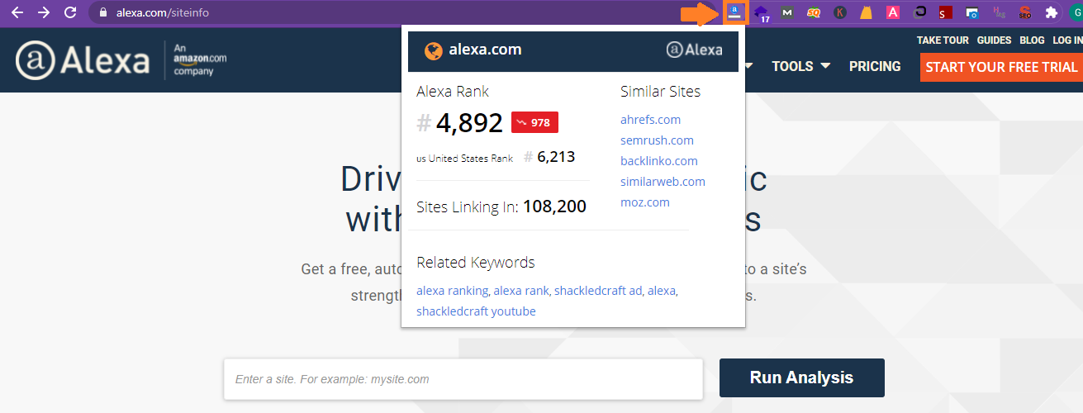This screenshot has height=413, width=1083.
Task: Click the 'An amazon.com company' tagline
Action: pos(200,60)
